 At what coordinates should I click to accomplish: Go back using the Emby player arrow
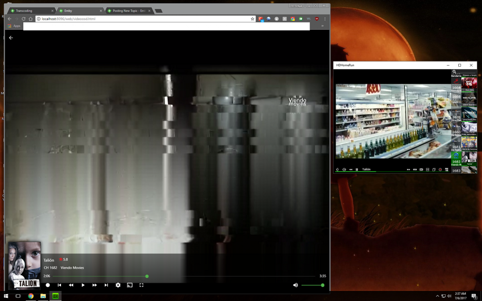(11, 38)
